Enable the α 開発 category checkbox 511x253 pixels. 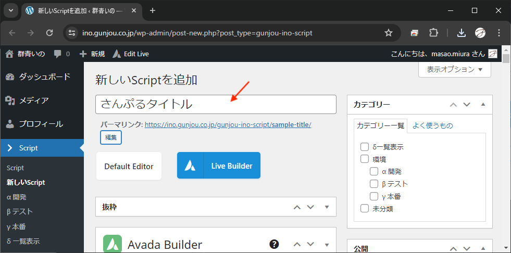click(374, 171)
